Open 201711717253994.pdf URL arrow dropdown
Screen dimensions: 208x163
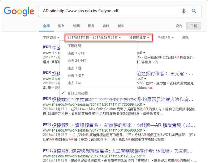pyautogui.click(x=144, y=104)
